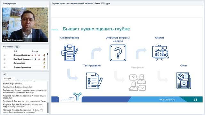The height and width of the screenshot is (115, 205).
Task: Tick the checkbox beside Ким Юрий Владим...
Action: (x=4, y=59)
